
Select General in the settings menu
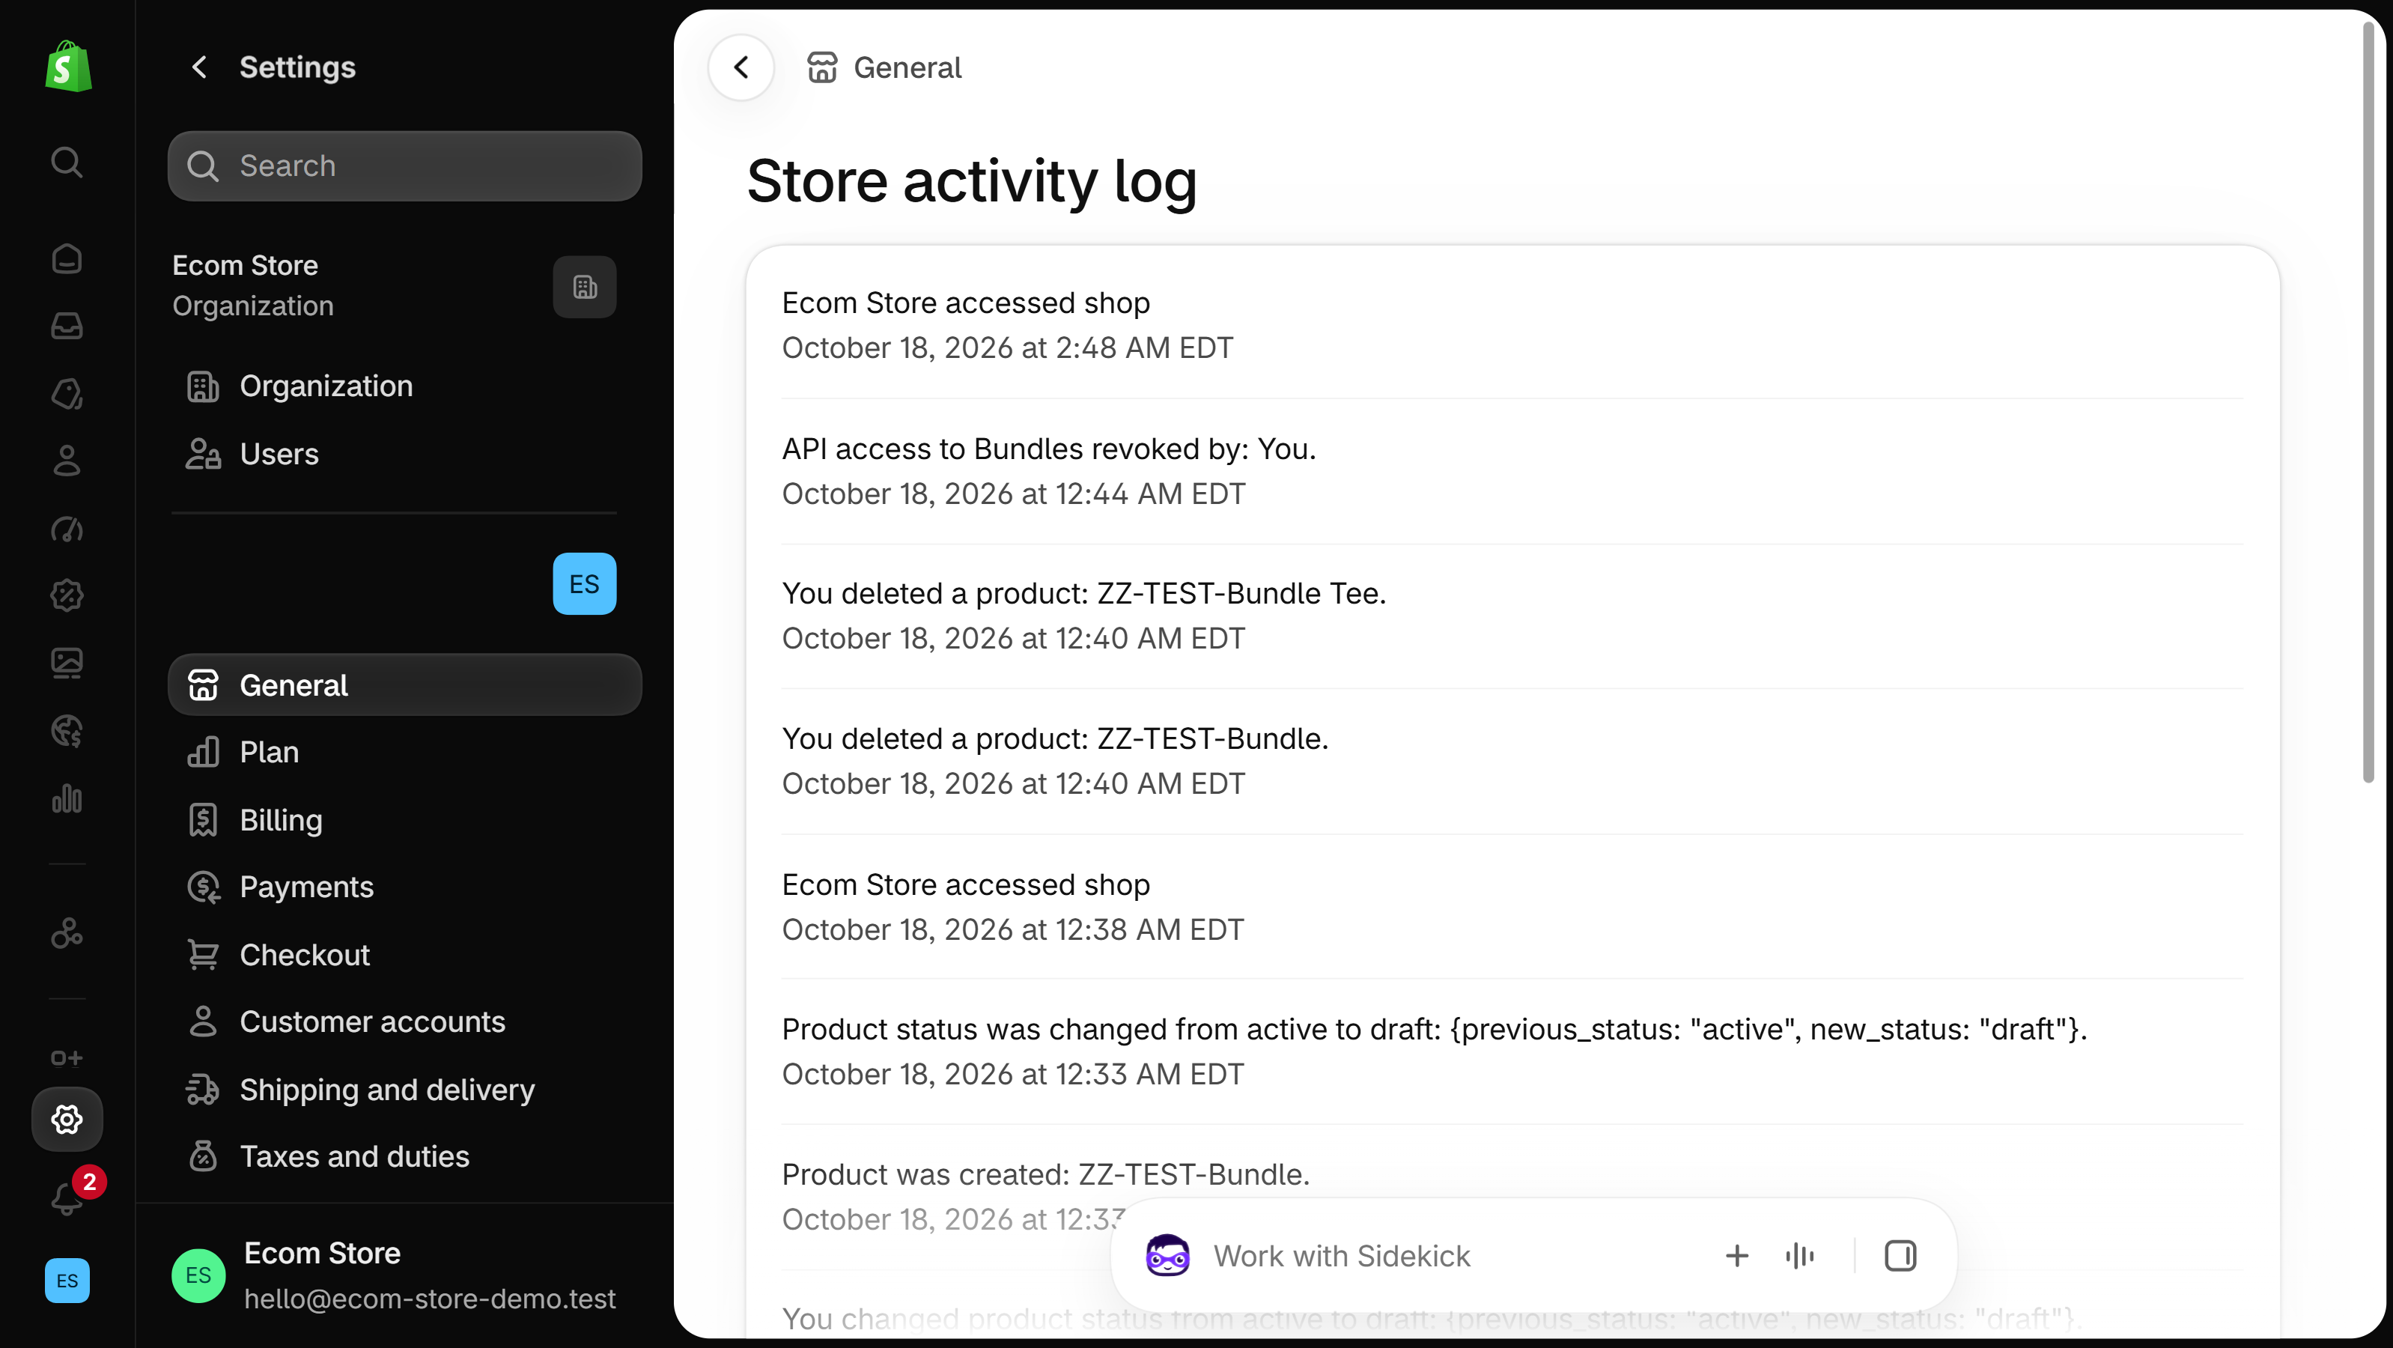coord(405,684)
